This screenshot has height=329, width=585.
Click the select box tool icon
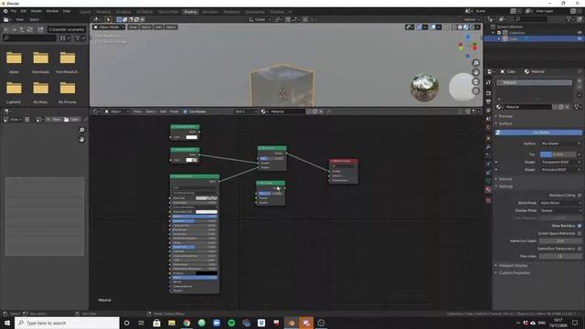point(108,19)
